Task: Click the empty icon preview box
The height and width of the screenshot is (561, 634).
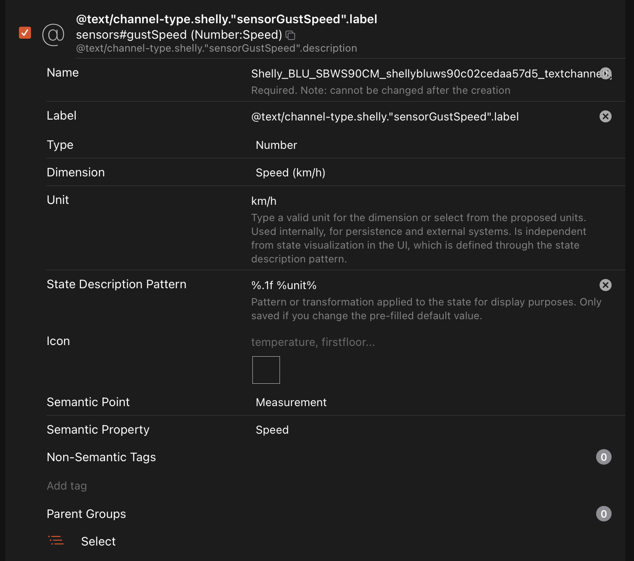Action: [x=266, y=370]
